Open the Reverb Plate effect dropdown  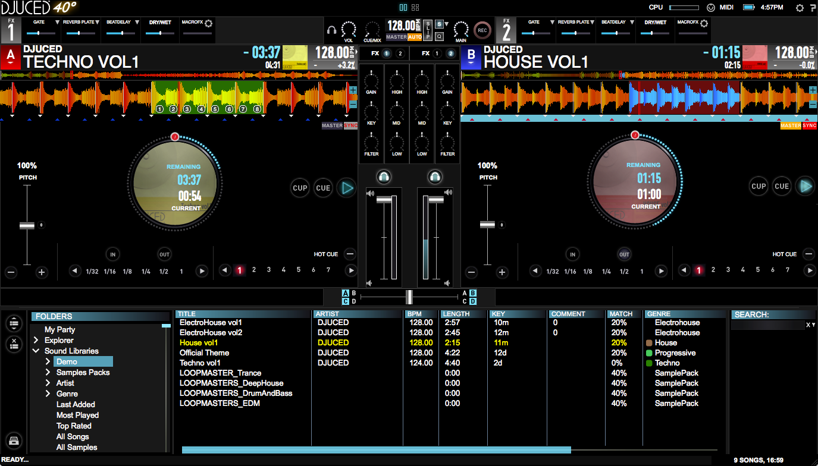[x=98, y=23]
